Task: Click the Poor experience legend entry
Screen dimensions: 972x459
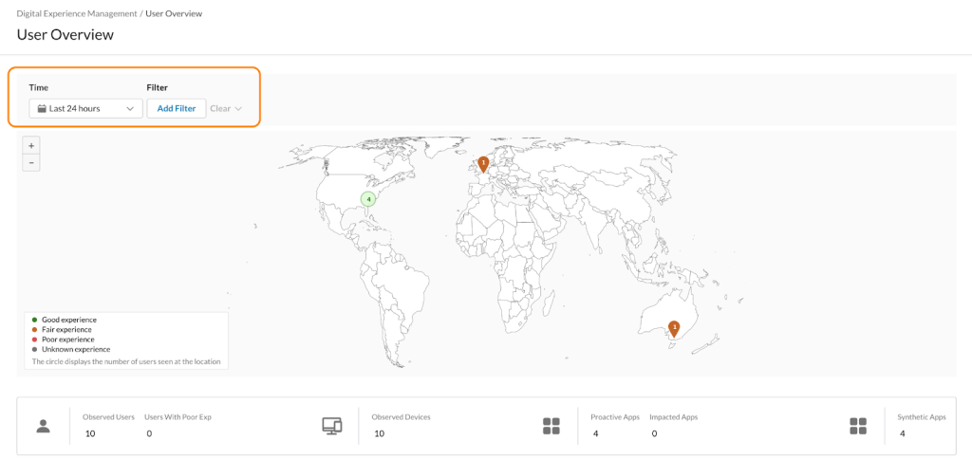Action: coord(64,340)
